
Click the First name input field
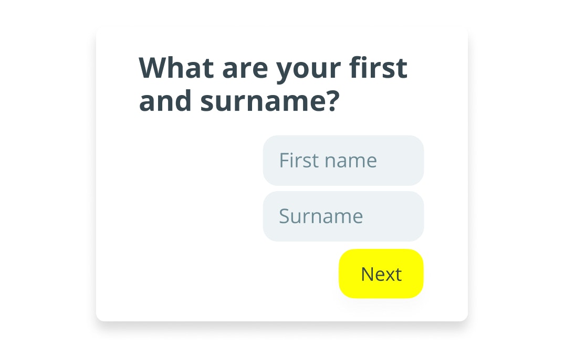click(343, 161)
